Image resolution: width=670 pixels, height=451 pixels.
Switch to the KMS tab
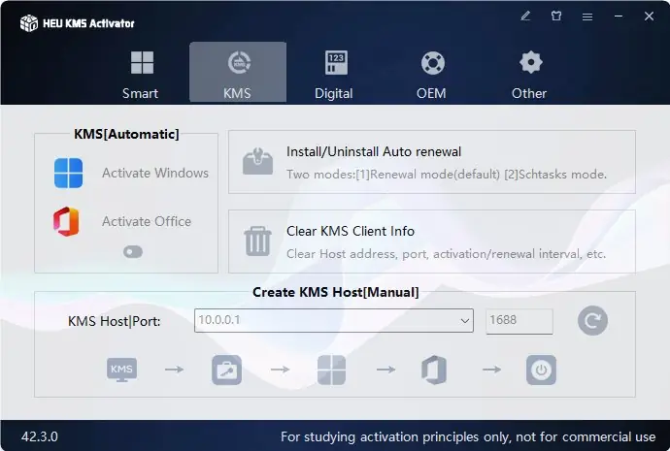238,73
